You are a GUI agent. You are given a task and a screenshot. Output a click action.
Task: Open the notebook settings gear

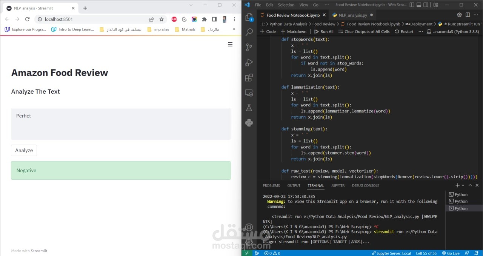(459, 15)
